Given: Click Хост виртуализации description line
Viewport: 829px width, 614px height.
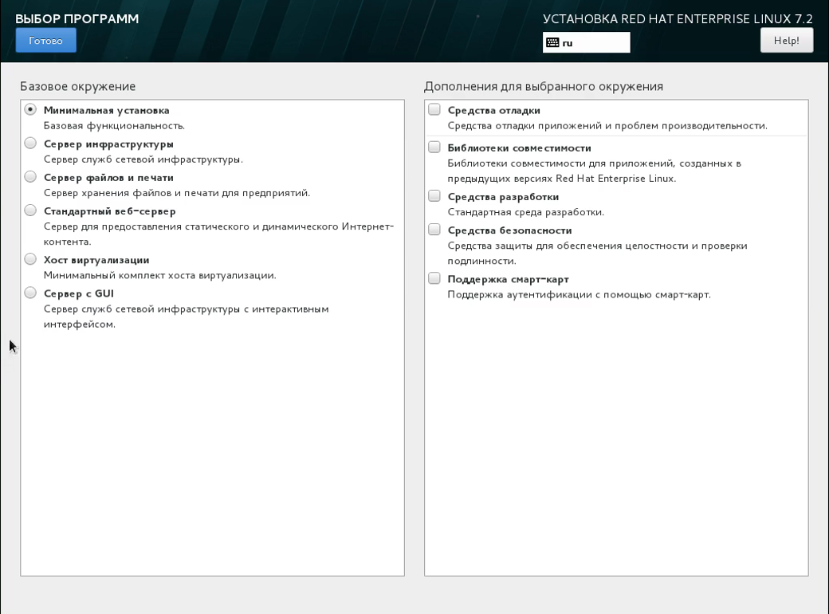Looking at the screenshot, I should click(159, 276).
